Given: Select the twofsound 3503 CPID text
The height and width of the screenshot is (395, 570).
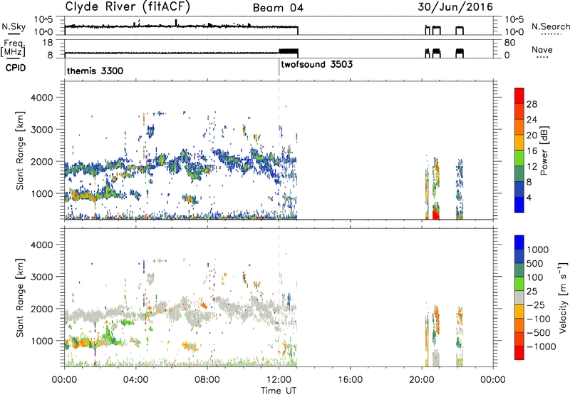Looking at the screenshot, I should pyautogui.click(x=316, y=64).
